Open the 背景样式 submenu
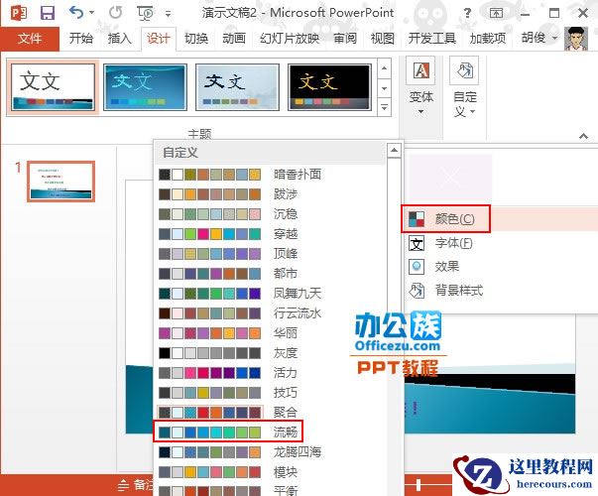Screen dimensions: 598x496 [501, 291]
